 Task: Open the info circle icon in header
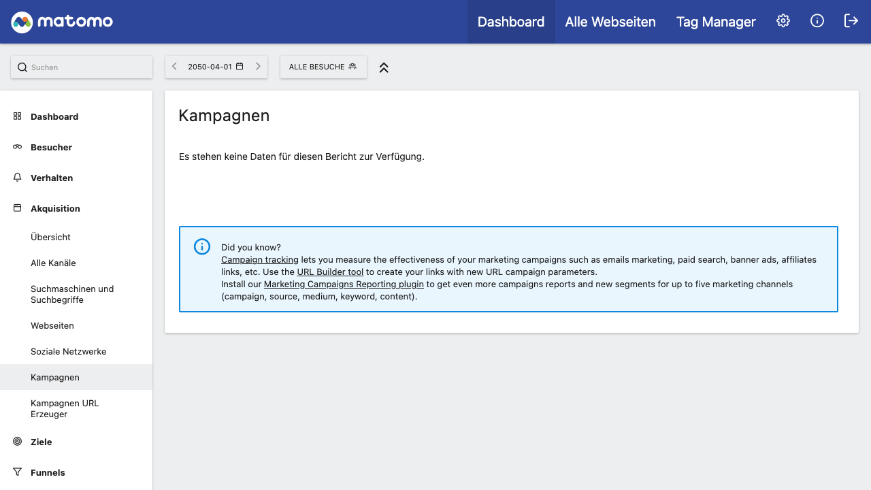point(817,21)
